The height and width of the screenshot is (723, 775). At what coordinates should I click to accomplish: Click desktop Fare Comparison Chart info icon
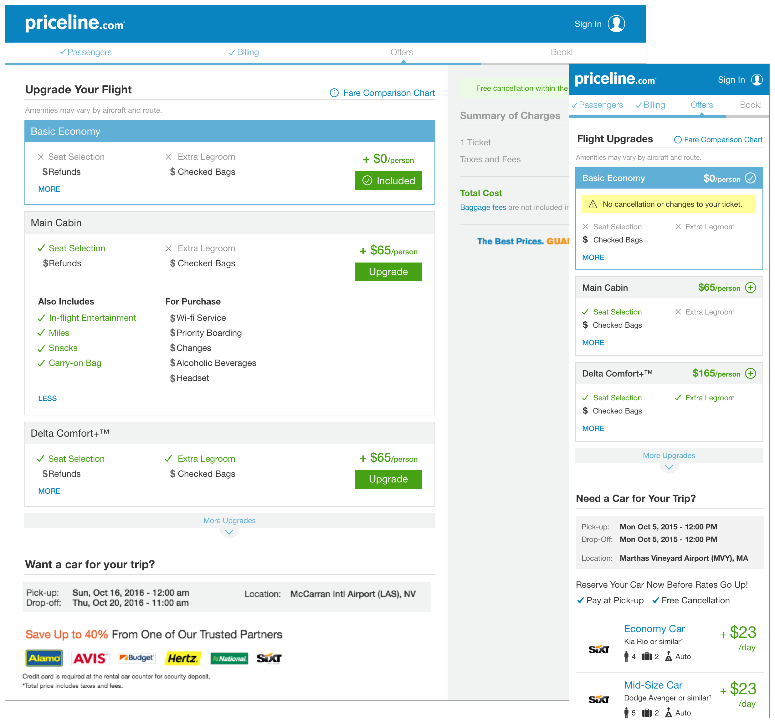tap(334, 93)
